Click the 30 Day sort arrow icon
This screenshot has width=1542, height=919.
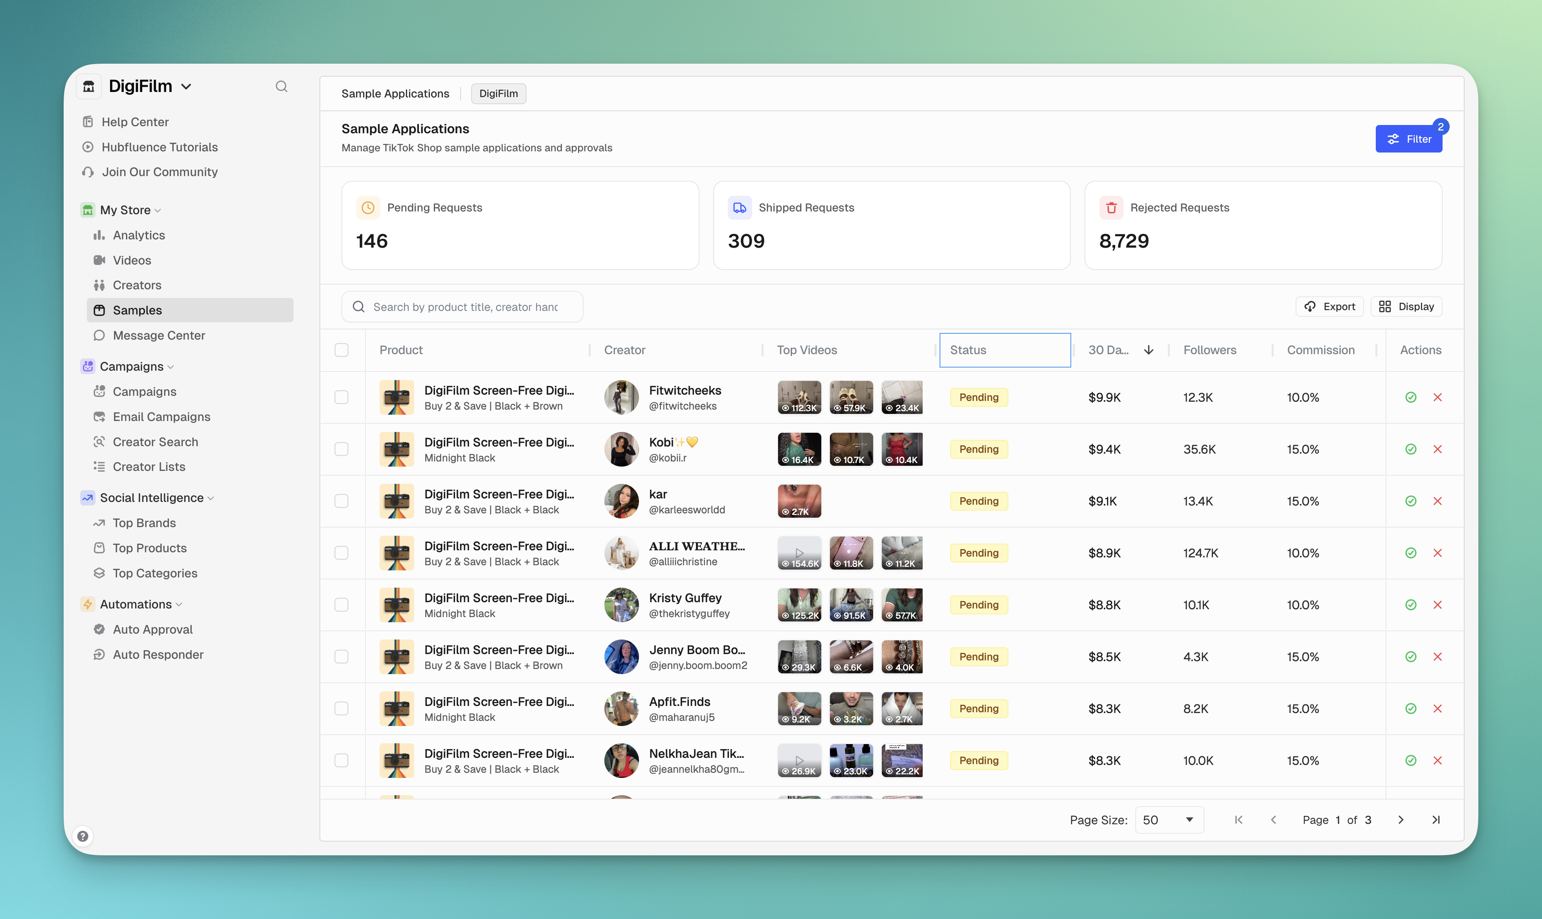[1148, 351]
